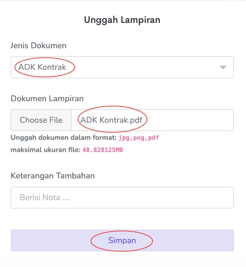Viewport: 246px width, 267px height.
Task: Click the pink jpg,png,pdf format text
Action: tap(139, 138)
